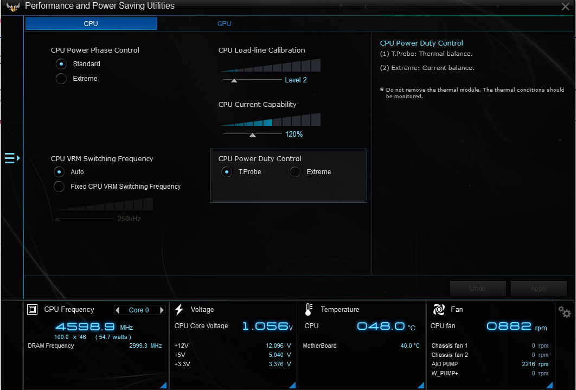Click the Core 0 selector label
The height and width of the screenshot is (390, 576).
pyautogui.click(x=139, y=310)
